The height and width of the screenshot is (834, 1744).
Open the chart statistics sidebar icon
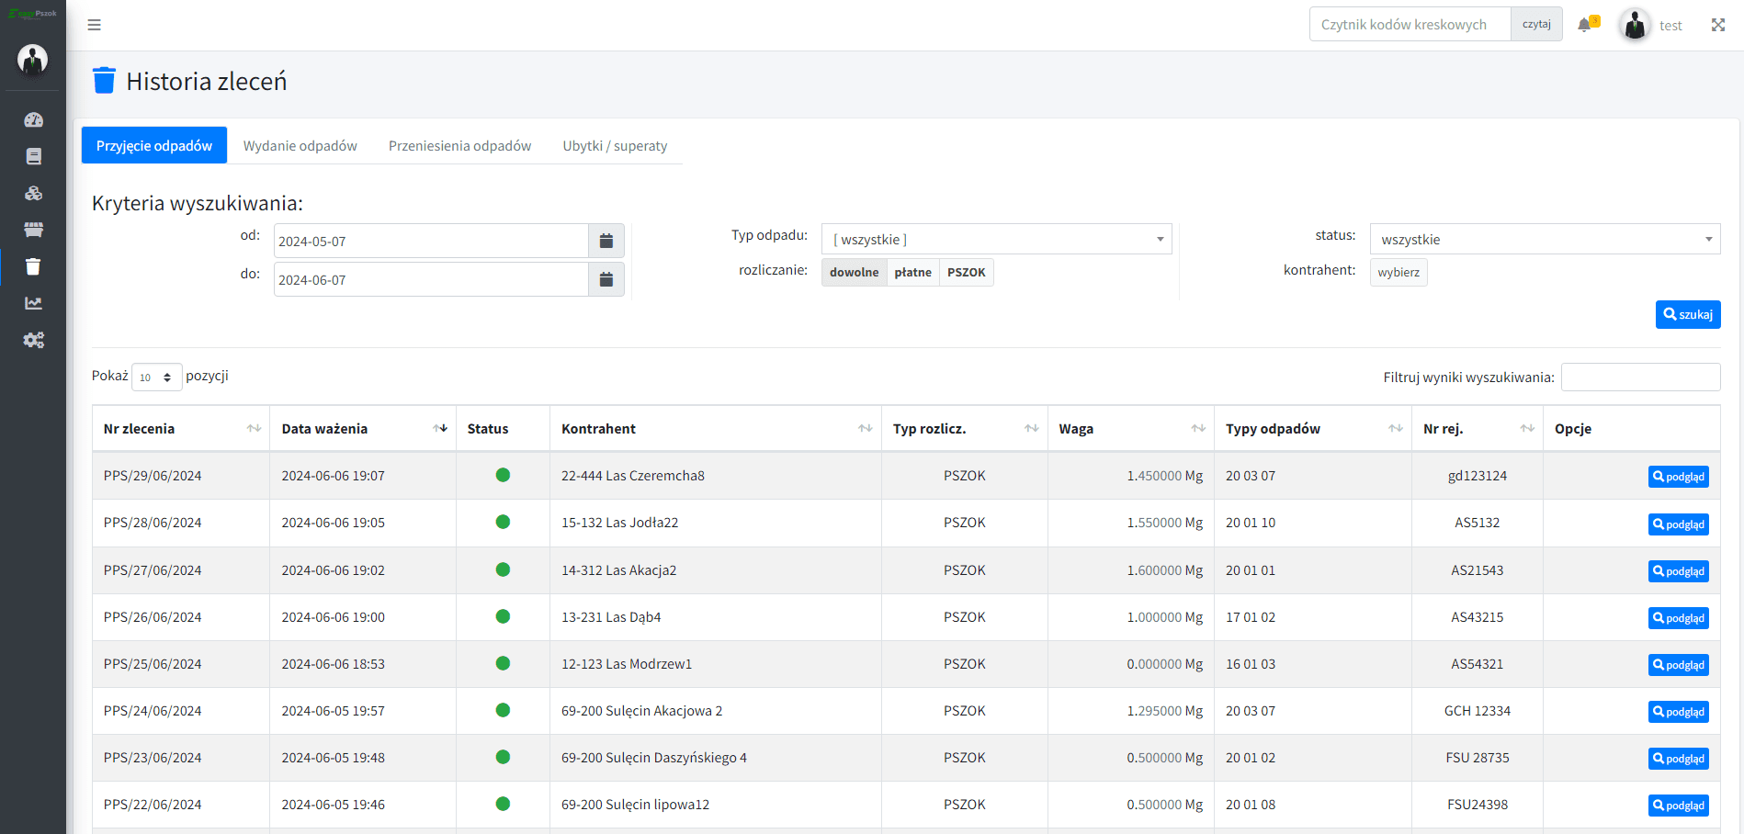click(33, 303)
